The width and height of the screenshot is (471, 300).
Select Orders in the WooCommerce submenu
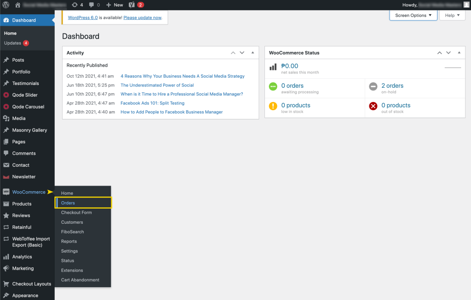[x=68, y=203]
